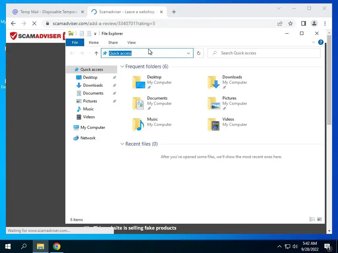Go up one level with the Up arrow
338x253 pixels.
96,53
